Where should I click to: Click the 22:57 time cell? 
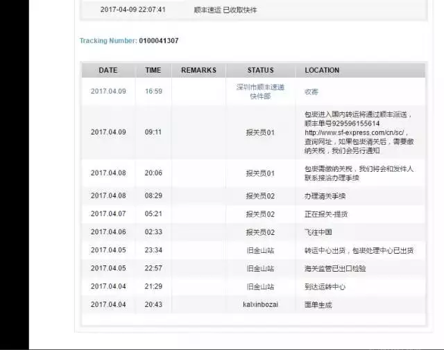(x=153, y=268)
